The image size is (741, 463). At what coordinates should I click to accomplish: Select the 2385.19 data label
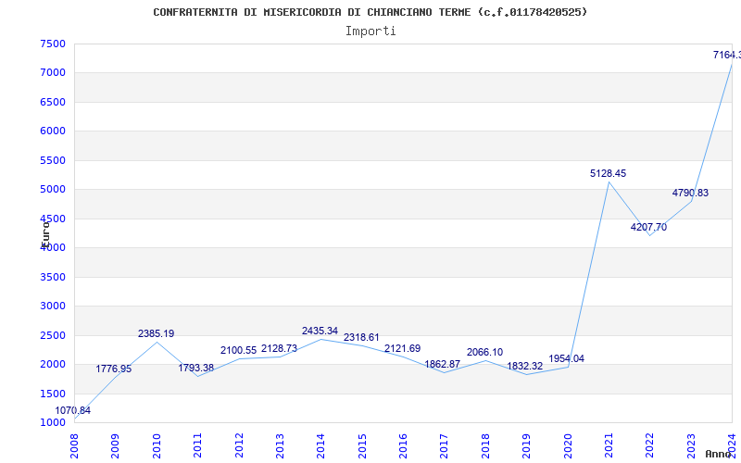click(156, 333)
